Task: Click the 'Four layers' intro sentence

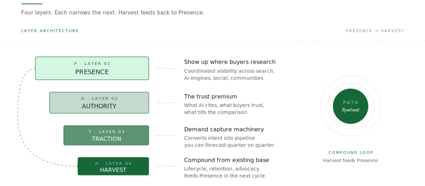Action: (x=112, y=12)
